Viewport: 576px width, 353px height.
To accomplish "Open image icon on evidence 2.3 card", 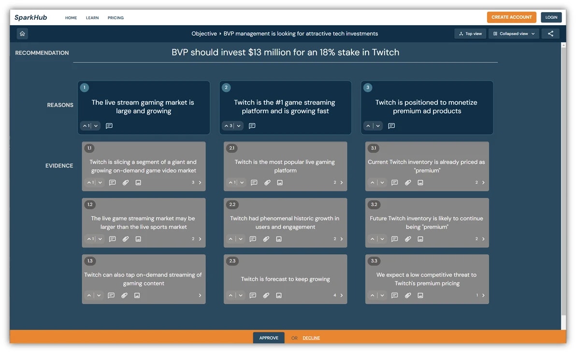I will (x=279, y=296).
